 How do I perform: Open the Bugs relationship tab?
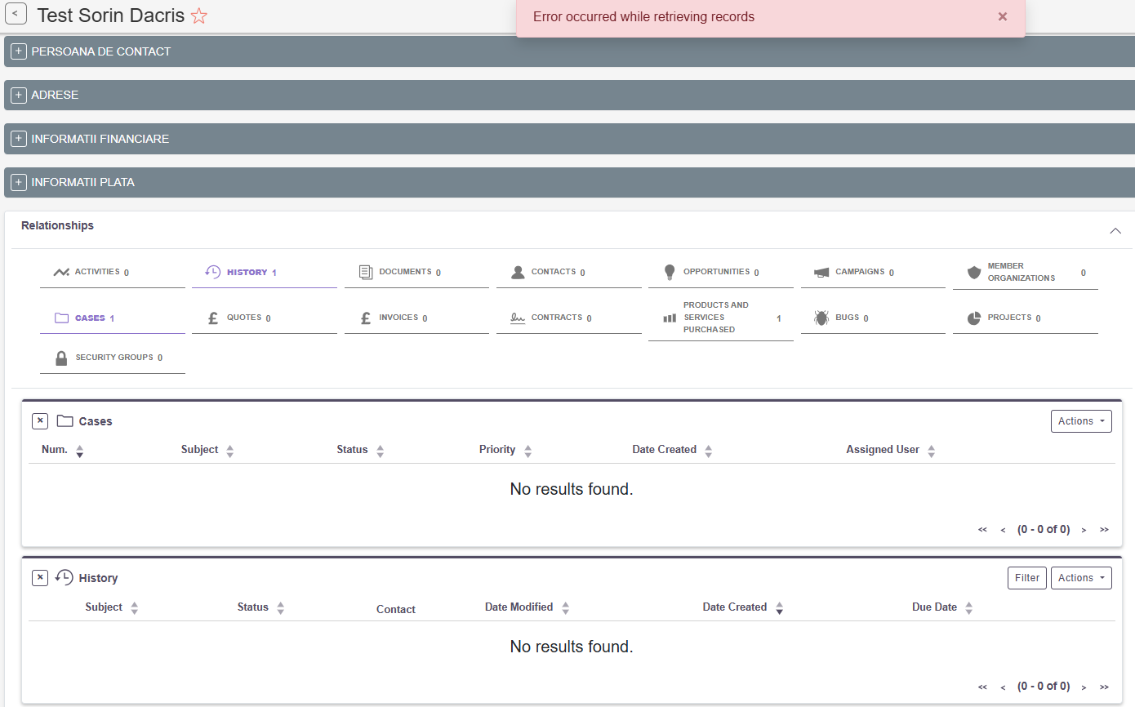coord(873,318)
